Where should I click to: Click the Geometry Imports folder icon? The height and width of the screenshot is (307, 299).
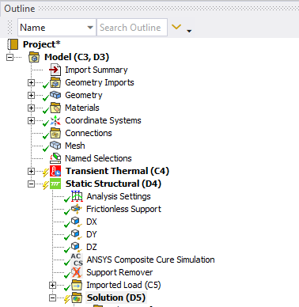(x=55, y=82)
